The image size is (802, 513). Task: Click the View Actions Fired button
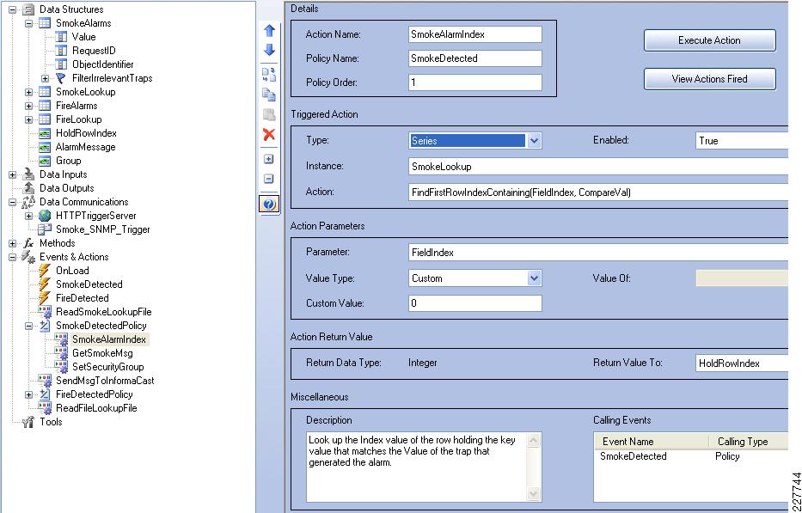pyautogui.click(x=709, y=79)
